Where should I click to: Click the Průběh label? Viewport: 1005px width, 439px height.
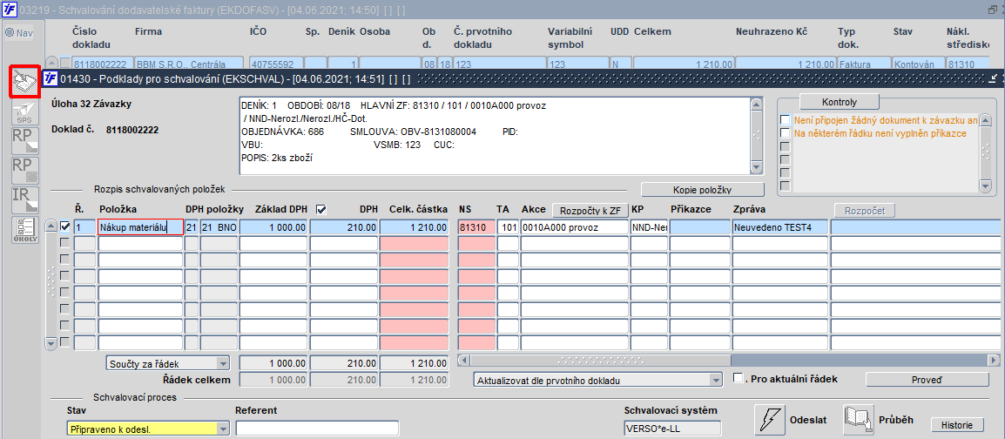tap(897, 421)
